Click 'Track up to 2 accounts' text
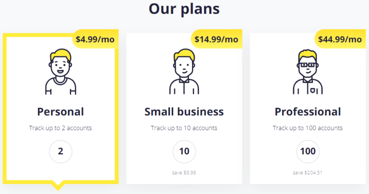 (61, 128)
